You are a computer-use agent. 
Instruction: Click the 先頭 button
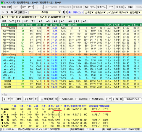pyautogui.click(x=4, y=7)
